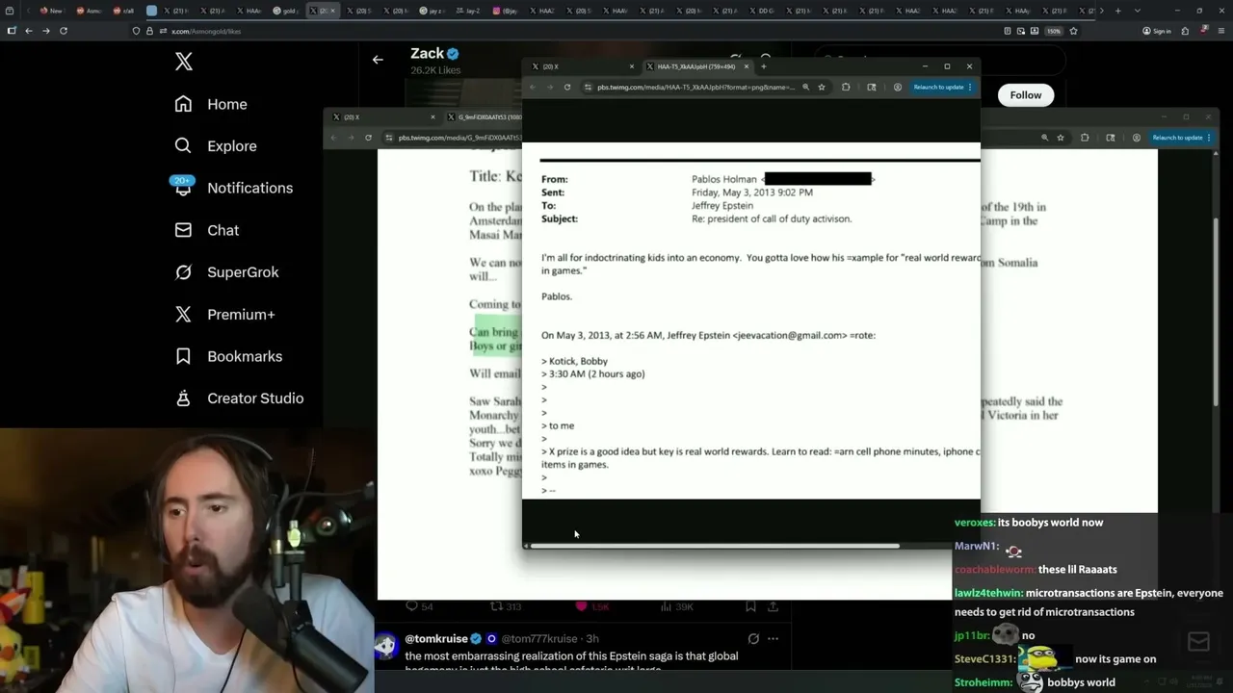Click Relaunch to update in the back window

tap(1181, 138)
